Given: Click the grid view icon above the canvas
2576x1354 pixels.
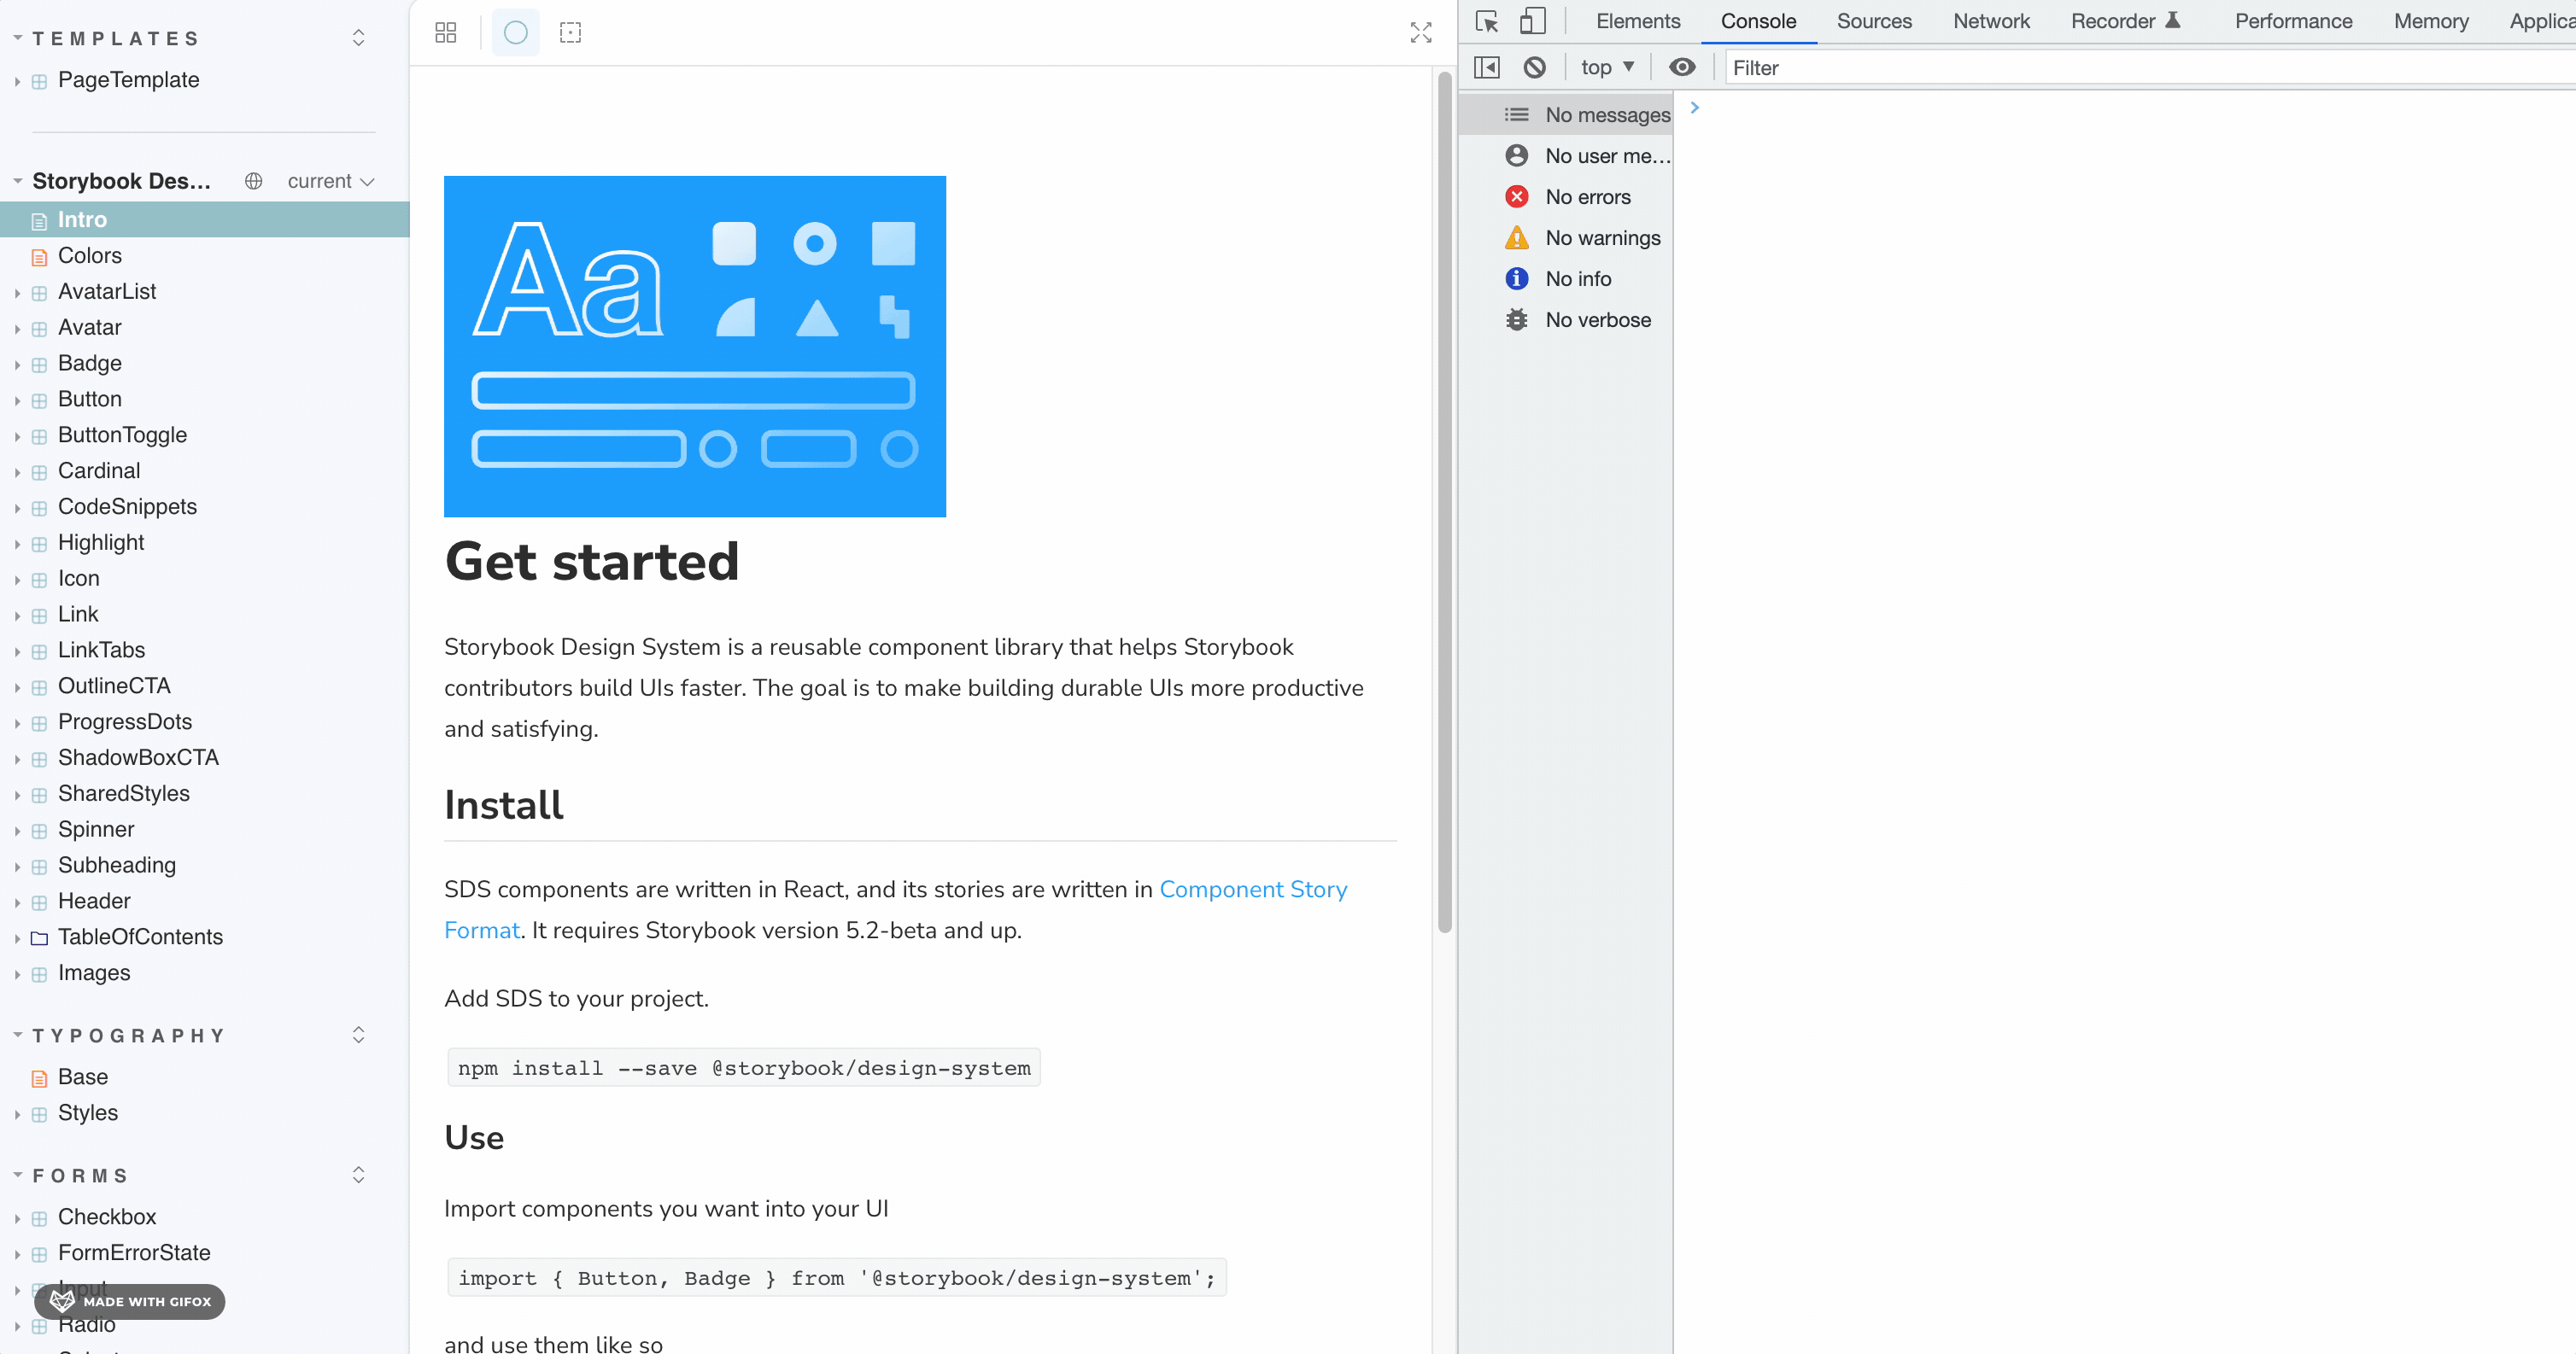Looking at the screenshot, I should 445,32.
